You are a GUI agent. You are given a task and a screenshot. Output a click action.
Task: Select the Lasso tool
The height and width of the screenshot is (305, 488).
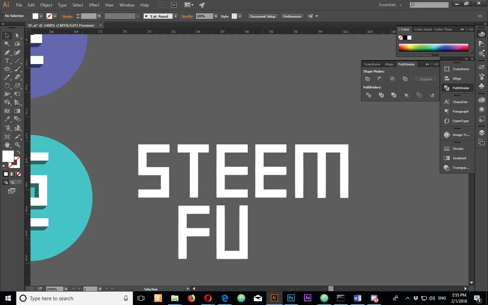(17, 44)
